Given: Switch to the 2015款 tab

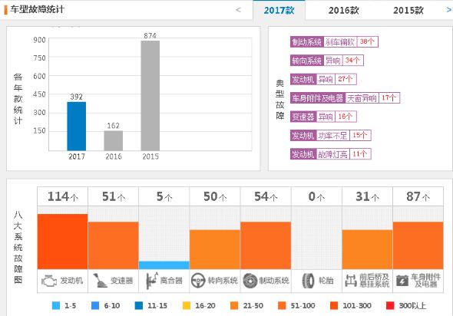Looking at the screenshot, I should click(x=408, y=11).
